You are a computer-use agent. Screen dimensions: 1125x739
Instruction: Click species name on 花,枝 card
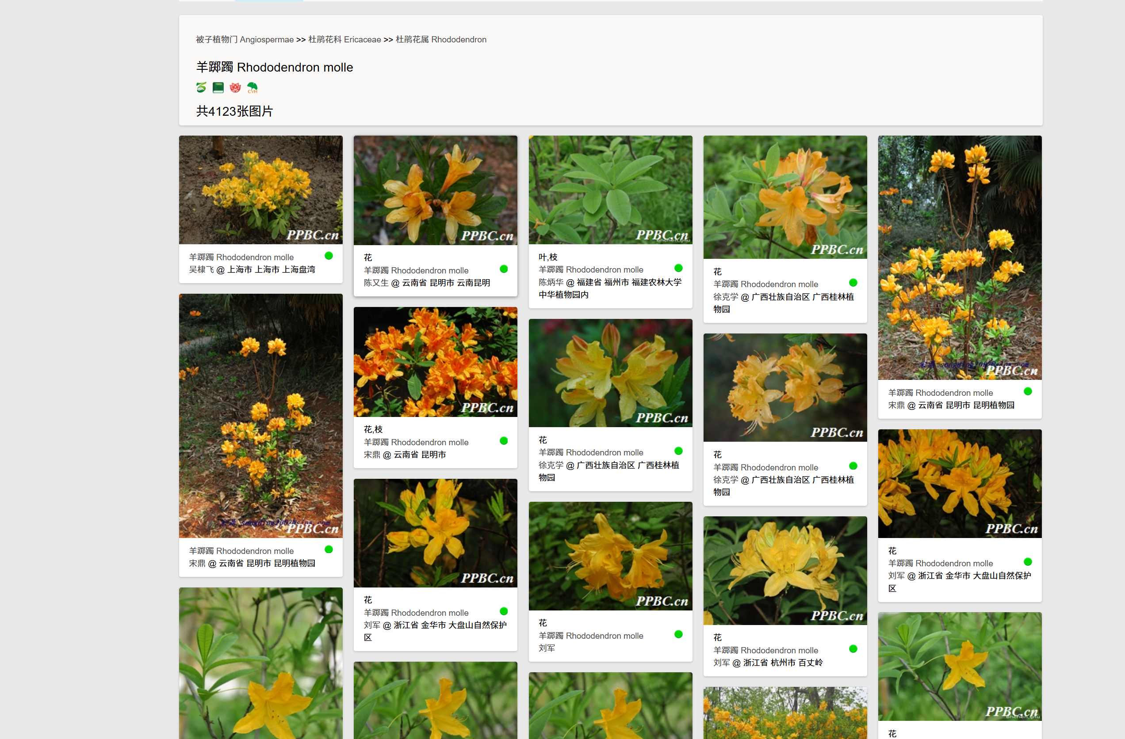click(416, 443)
